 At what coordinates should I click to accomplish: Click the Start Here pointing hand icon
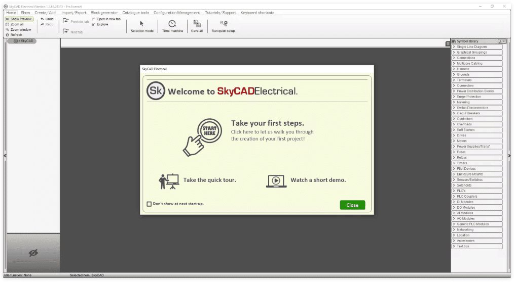pos(202,137)
